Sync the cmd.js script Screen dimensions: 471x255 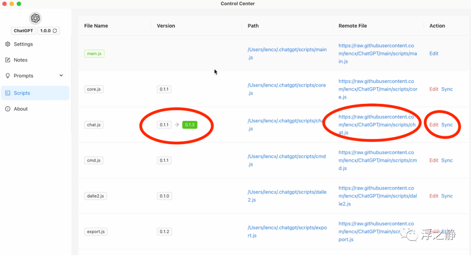447,160
